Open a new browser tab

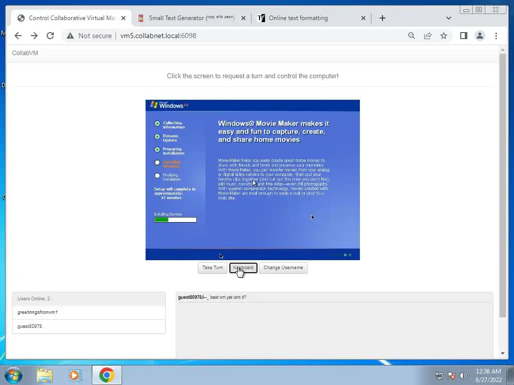(x=382, y=18)
